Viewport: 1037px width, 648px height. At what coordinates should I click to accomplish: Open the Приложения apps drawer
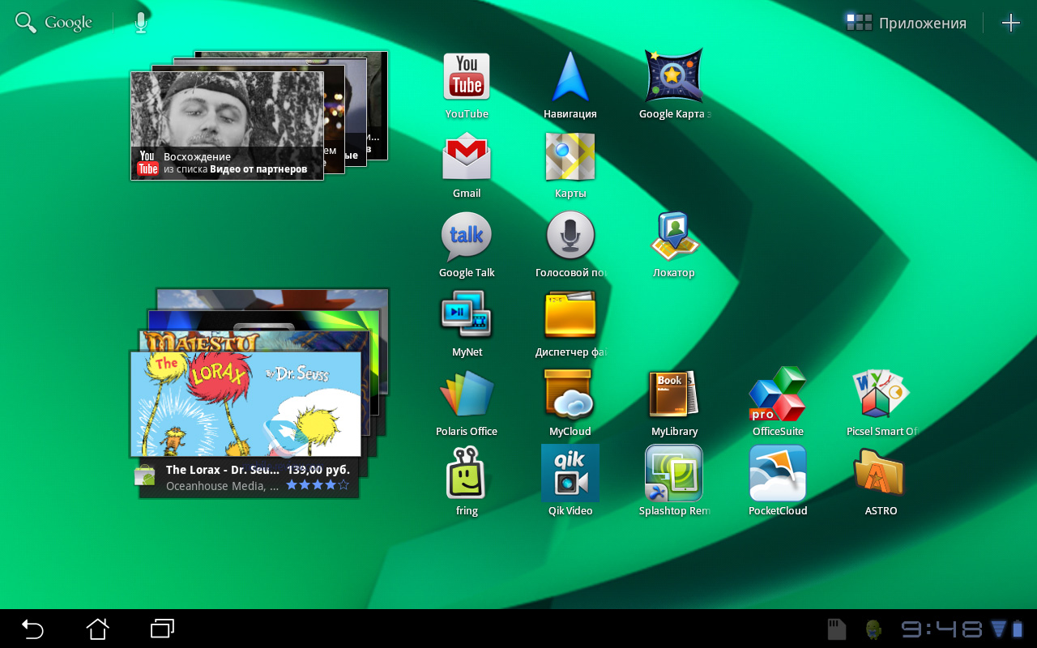coord(906,23)
